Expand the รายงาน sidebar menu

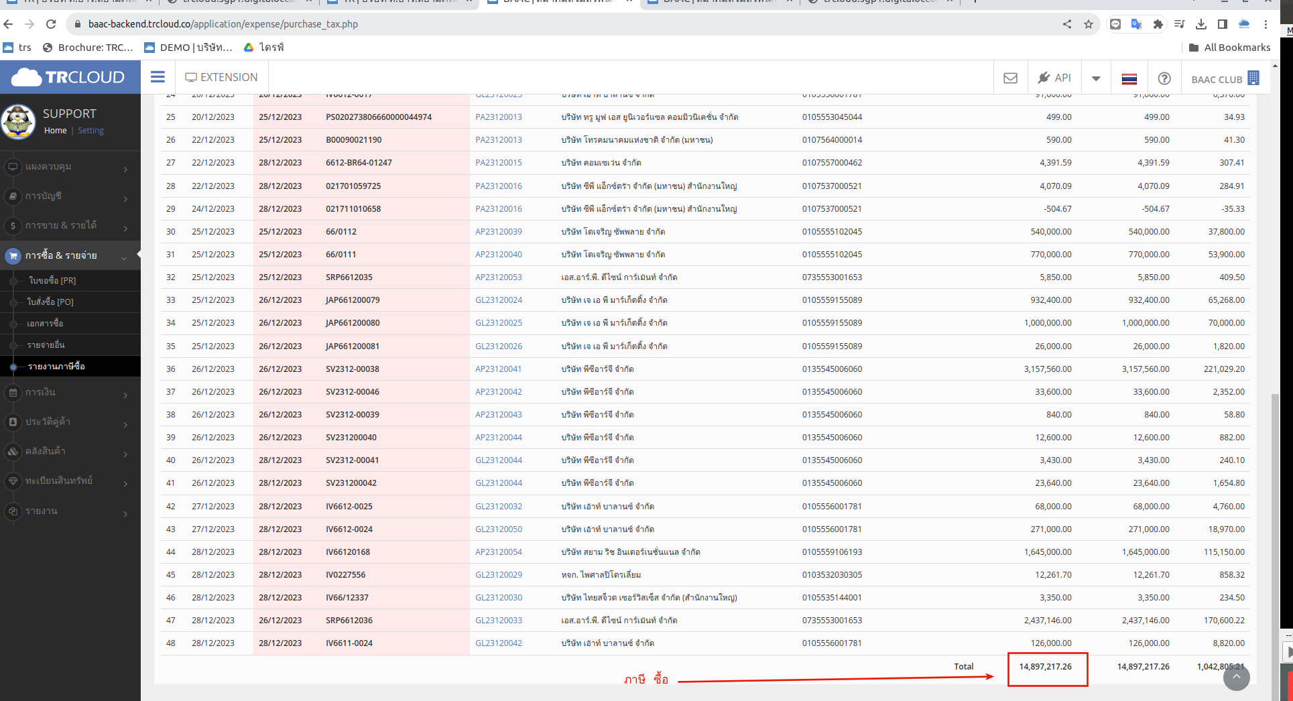pyautogui.click(x=70, y=511)
